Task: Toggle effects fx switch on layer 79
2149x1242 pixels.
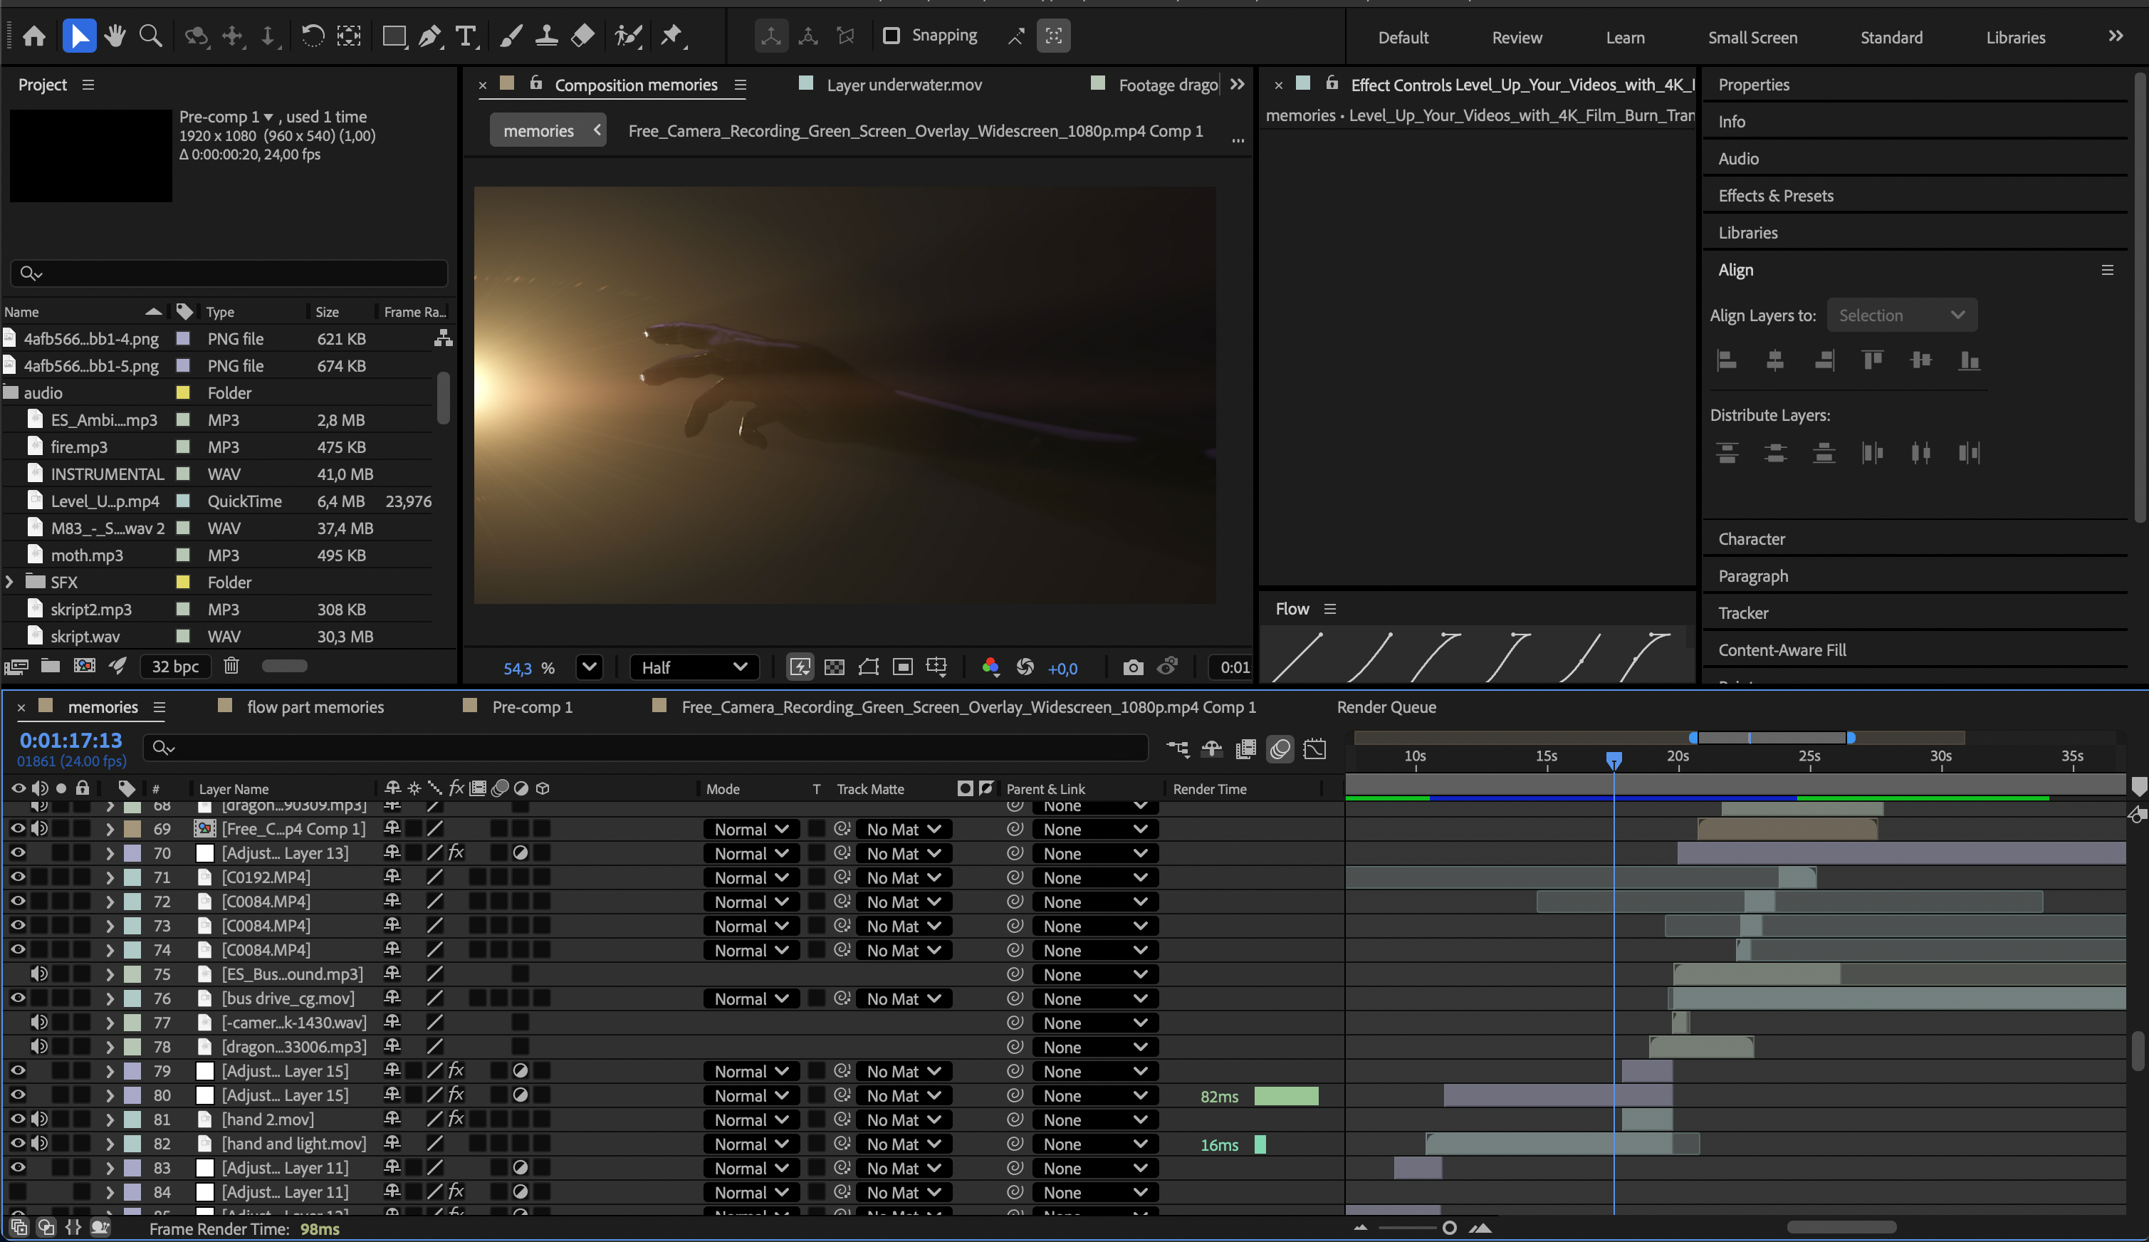Action: [456, 1070]
